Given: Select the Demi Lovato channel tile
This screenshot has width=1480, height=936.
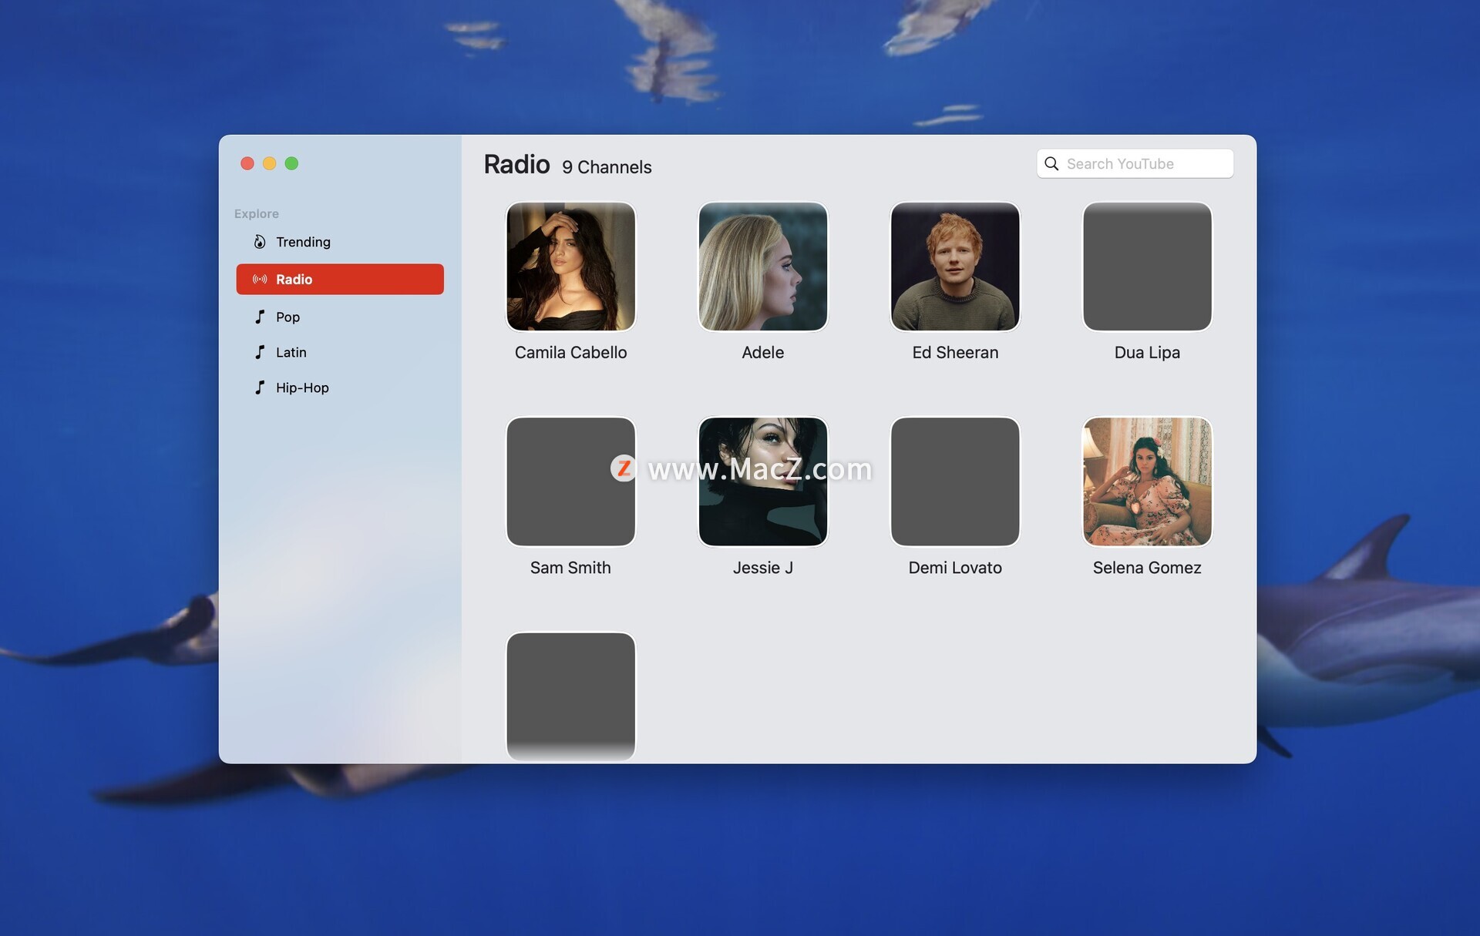Looking at the screenshot, I should [954, 481].
